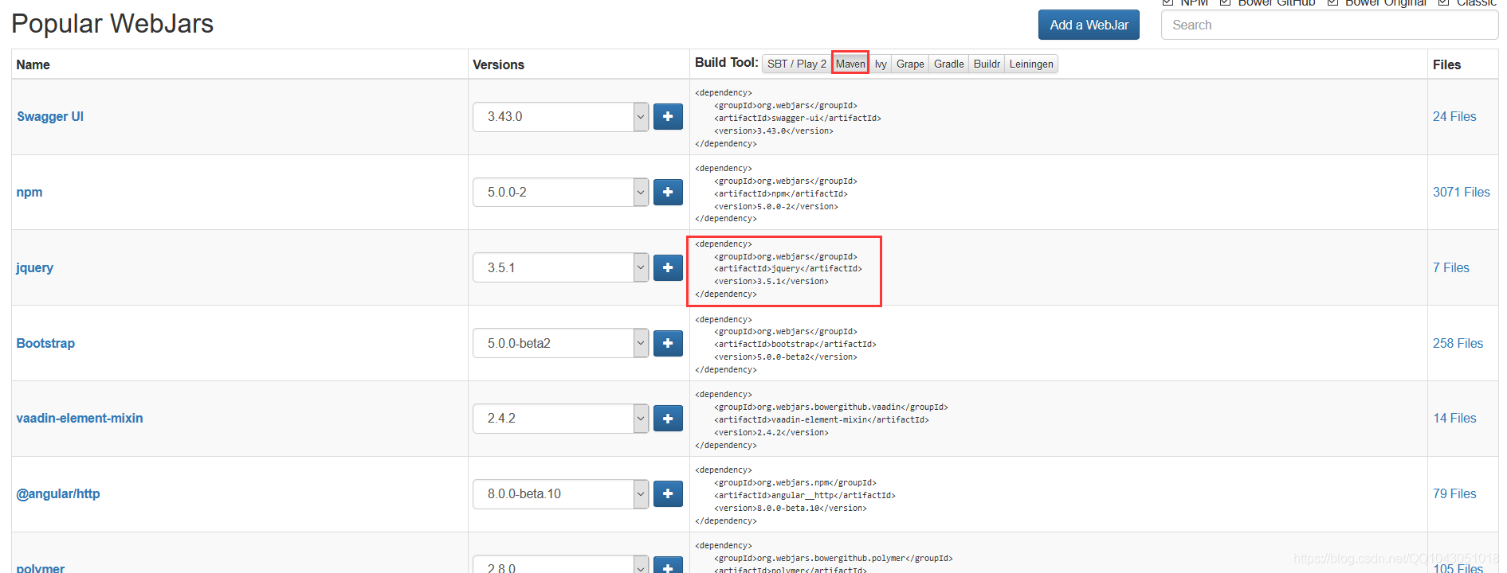View the 7 Files list for jquery
The width and height of the screenshot is (1507, 573).
click(1451, 267)
